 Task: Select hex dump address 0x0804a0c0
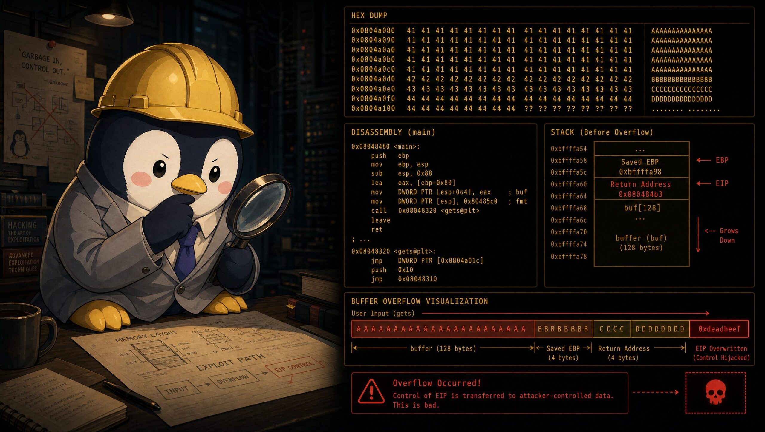[373, 69]
